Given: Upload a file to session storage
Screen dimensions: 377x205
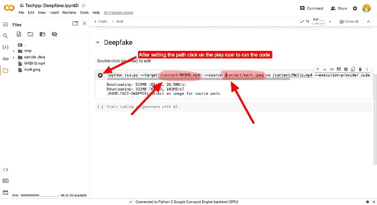Looking at the screenshot, I should (x=19, y=34).
